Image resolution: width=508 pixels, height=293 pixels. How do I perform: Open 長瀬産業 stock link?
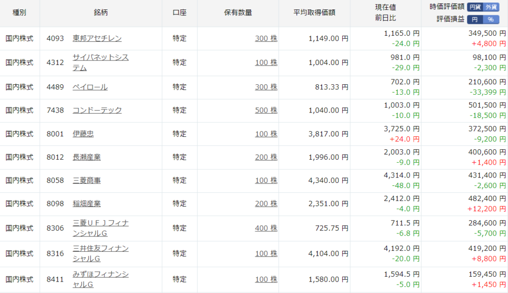(86, 157)
